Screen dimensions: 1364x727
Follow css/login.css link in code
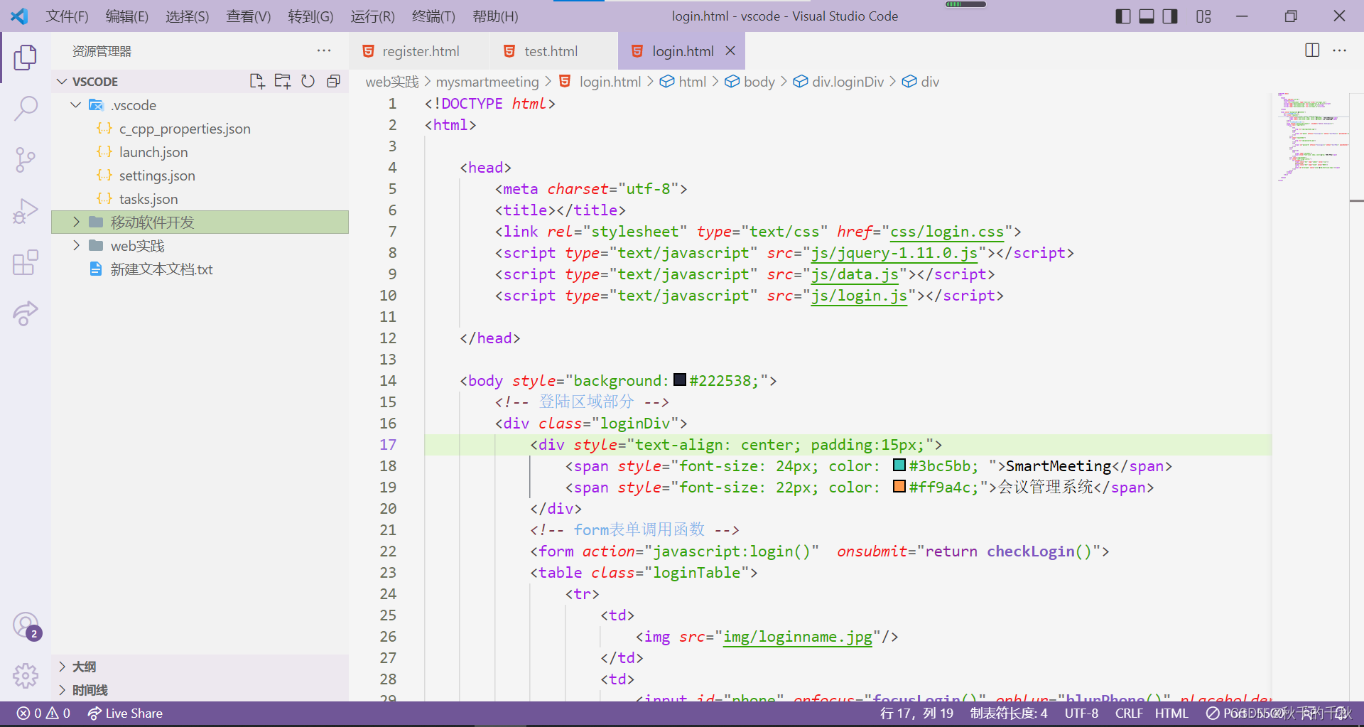947,232
